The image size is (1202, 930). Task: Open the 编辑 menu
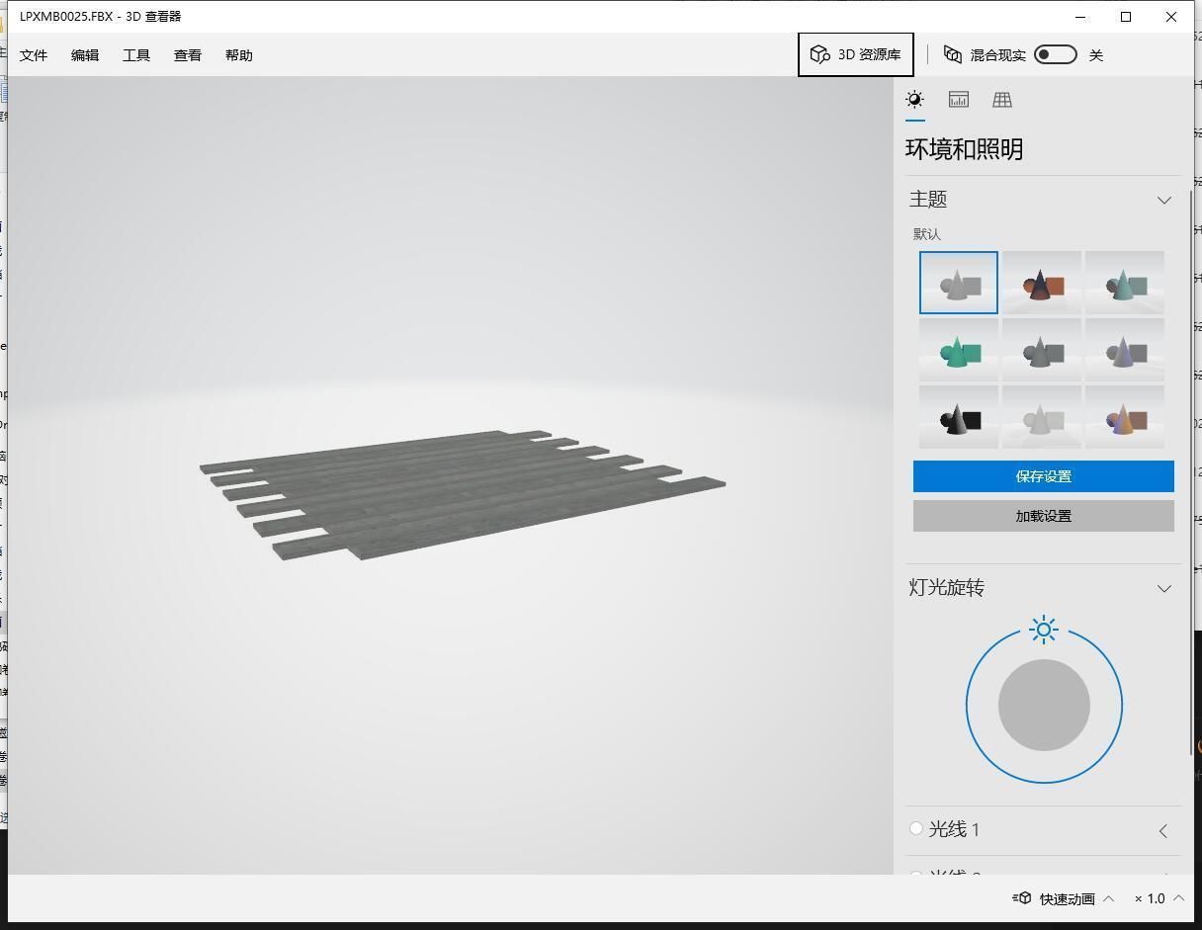85,55
